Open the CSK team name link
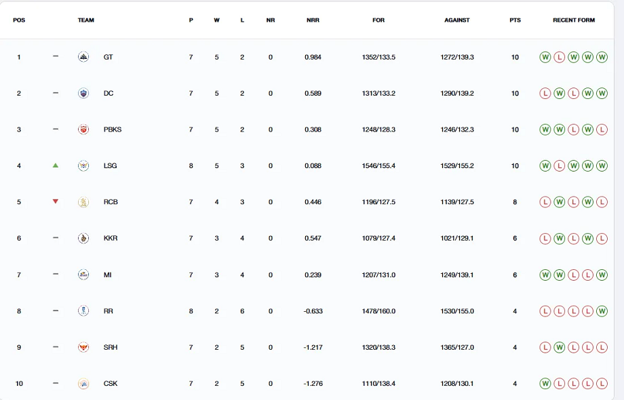 [x=111, y=384]
